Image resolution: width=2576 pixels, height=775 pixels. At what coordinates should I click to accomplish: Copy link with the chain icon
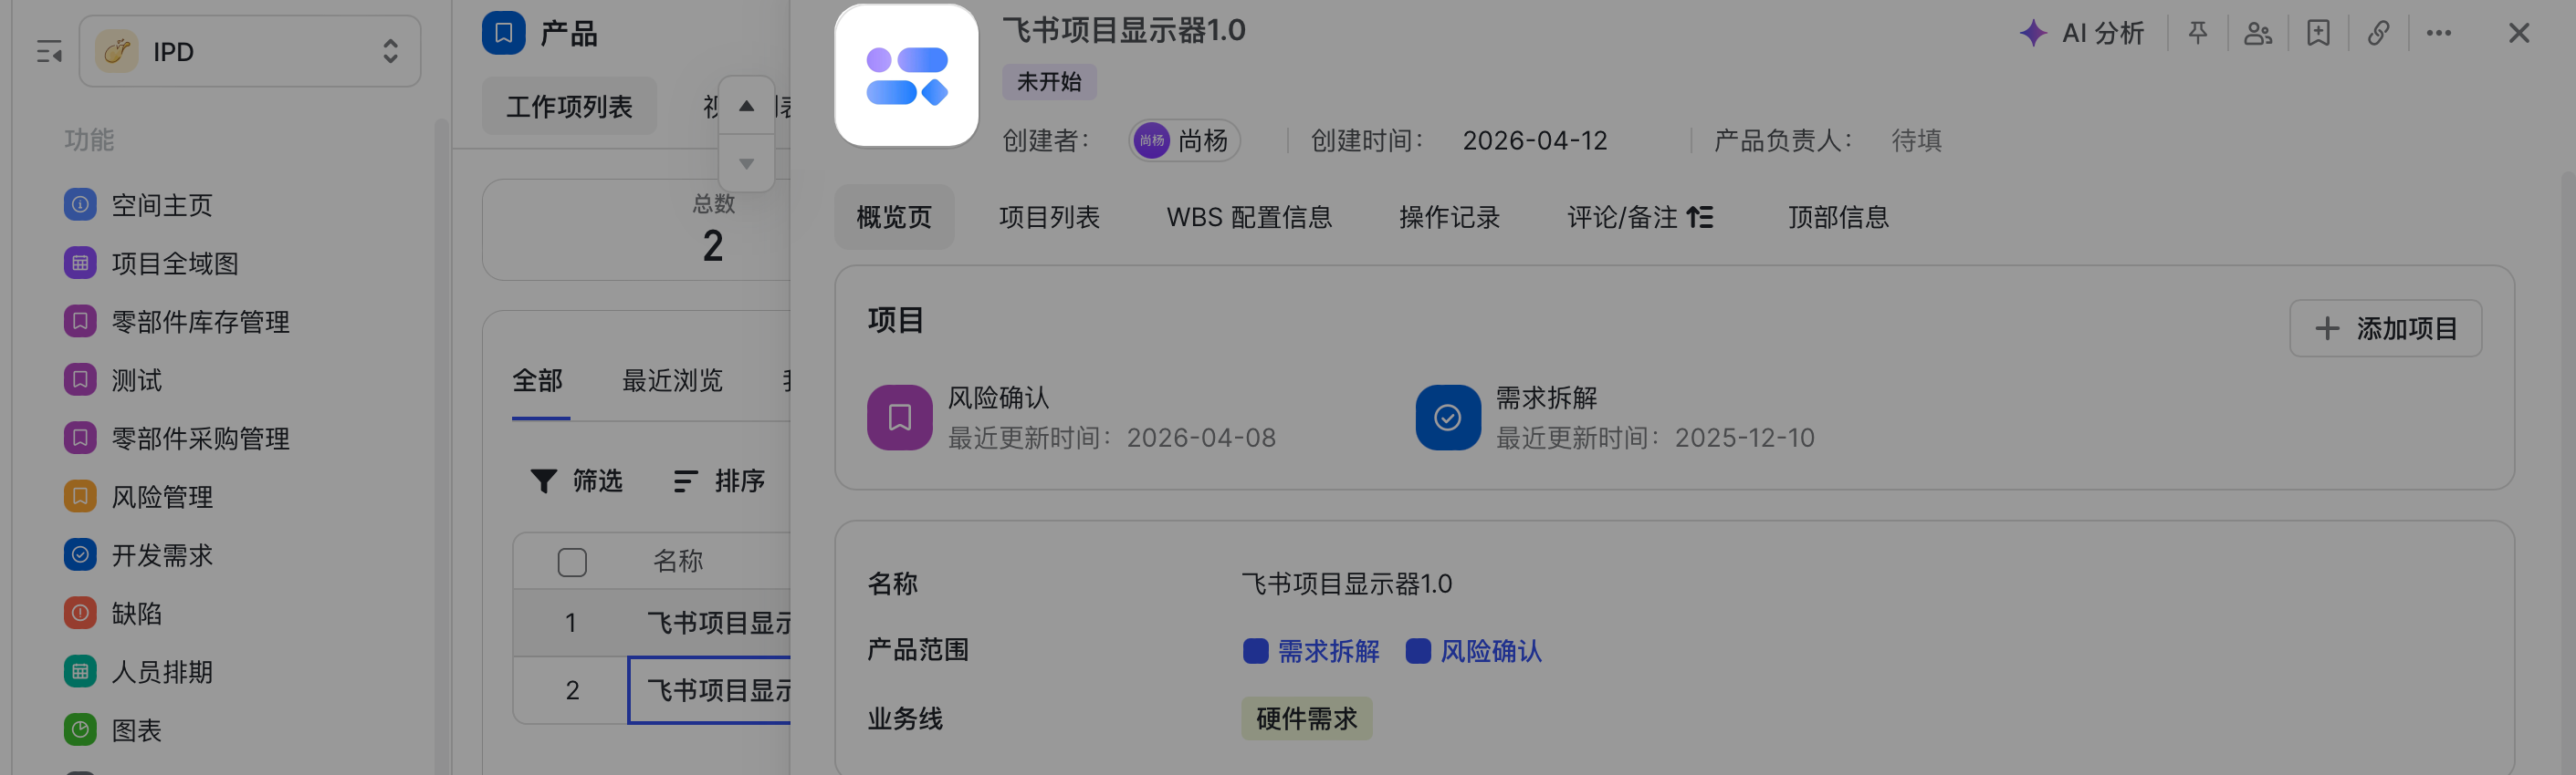tap(2378, 34)
